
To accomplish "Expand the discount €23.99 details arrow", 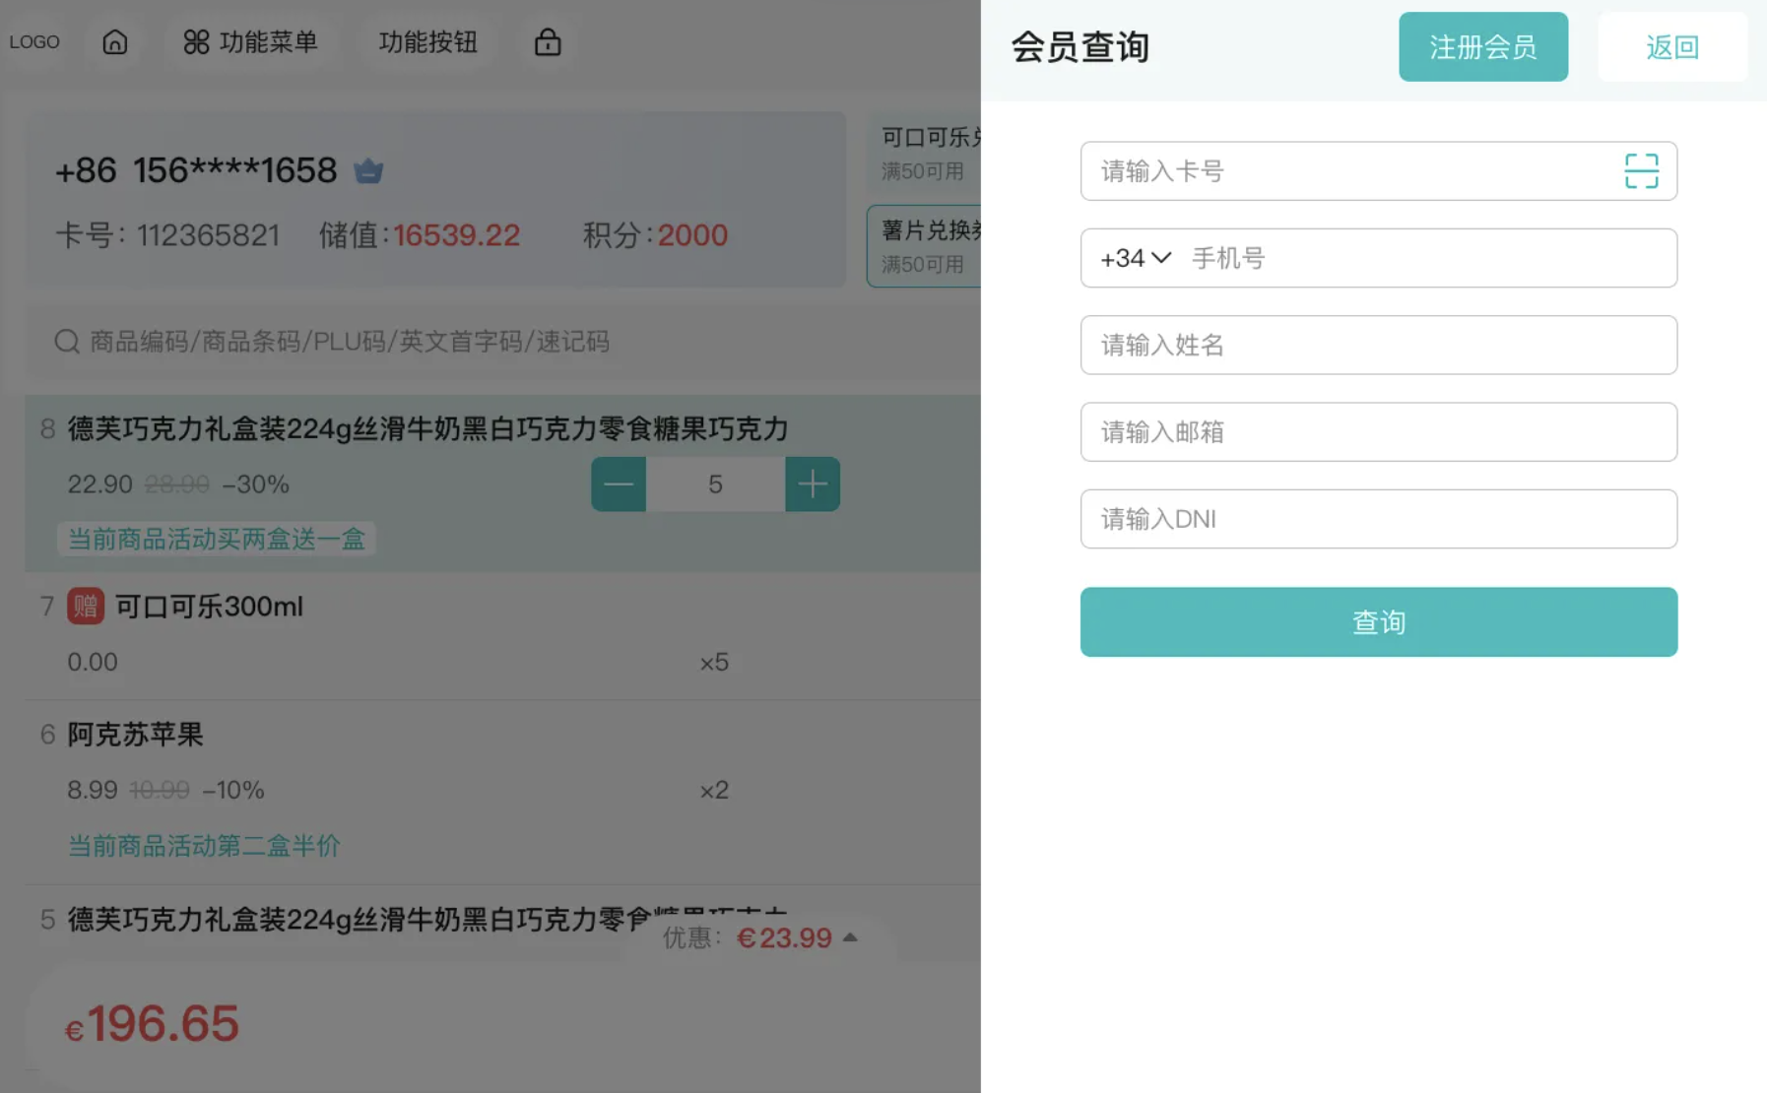I will tap(850, 937).
